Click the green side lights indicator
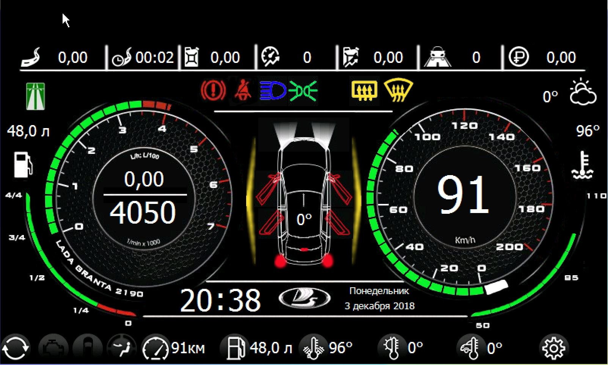Screen dimensions: 608x365 pos(303,91)
